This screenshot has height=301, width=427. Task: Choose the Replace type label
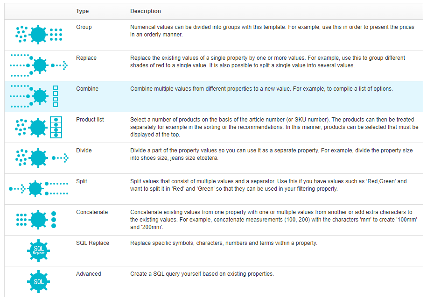coord(86,58)
